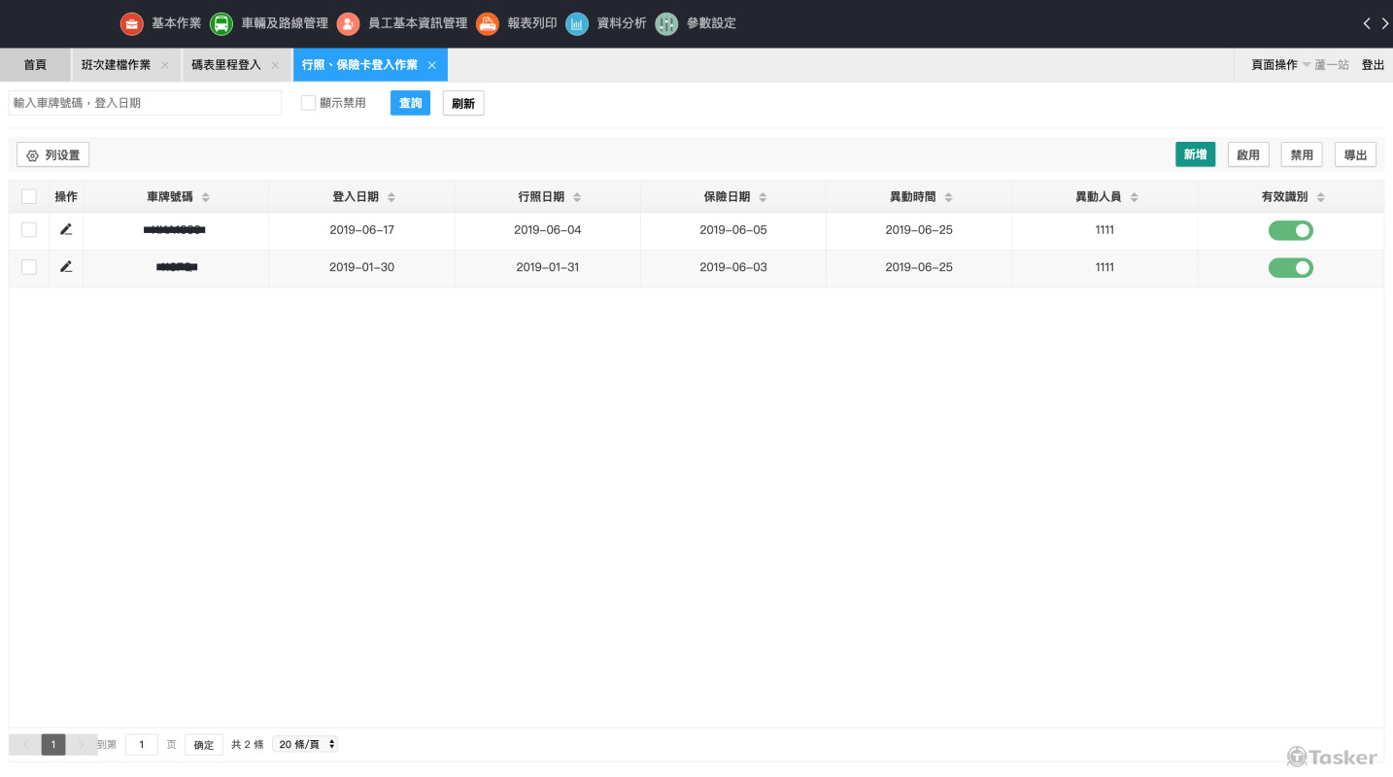Image resolution: width=1393 pixels, height=777 pixels.
Task: Check the select-all checkbox in table header
Action: pos(29,197)
